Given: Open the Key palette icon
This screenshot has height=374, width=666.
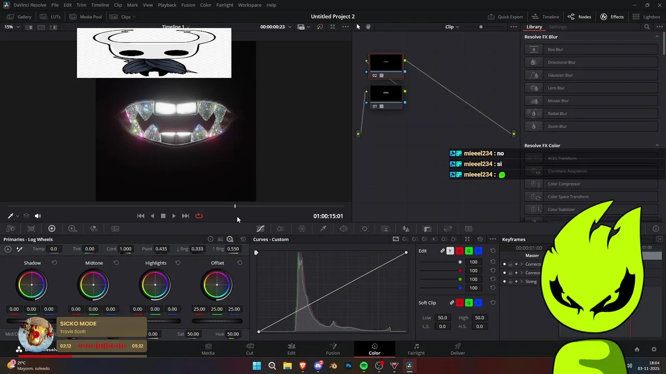Looking at the screenshot, I should pos(427,229).
